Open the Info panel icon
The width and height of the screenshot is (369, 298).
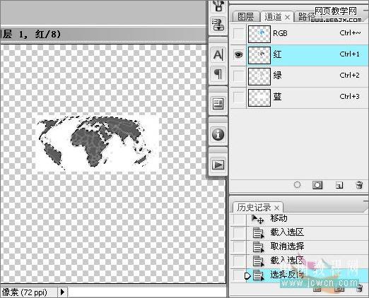click(218, 134)
